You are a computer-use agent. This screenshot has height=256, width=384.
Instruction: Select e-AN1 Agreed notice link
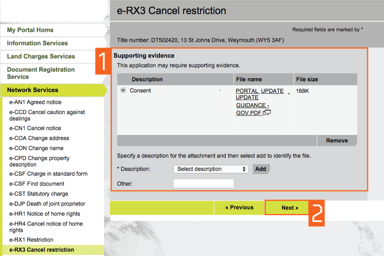click(35, 102)
